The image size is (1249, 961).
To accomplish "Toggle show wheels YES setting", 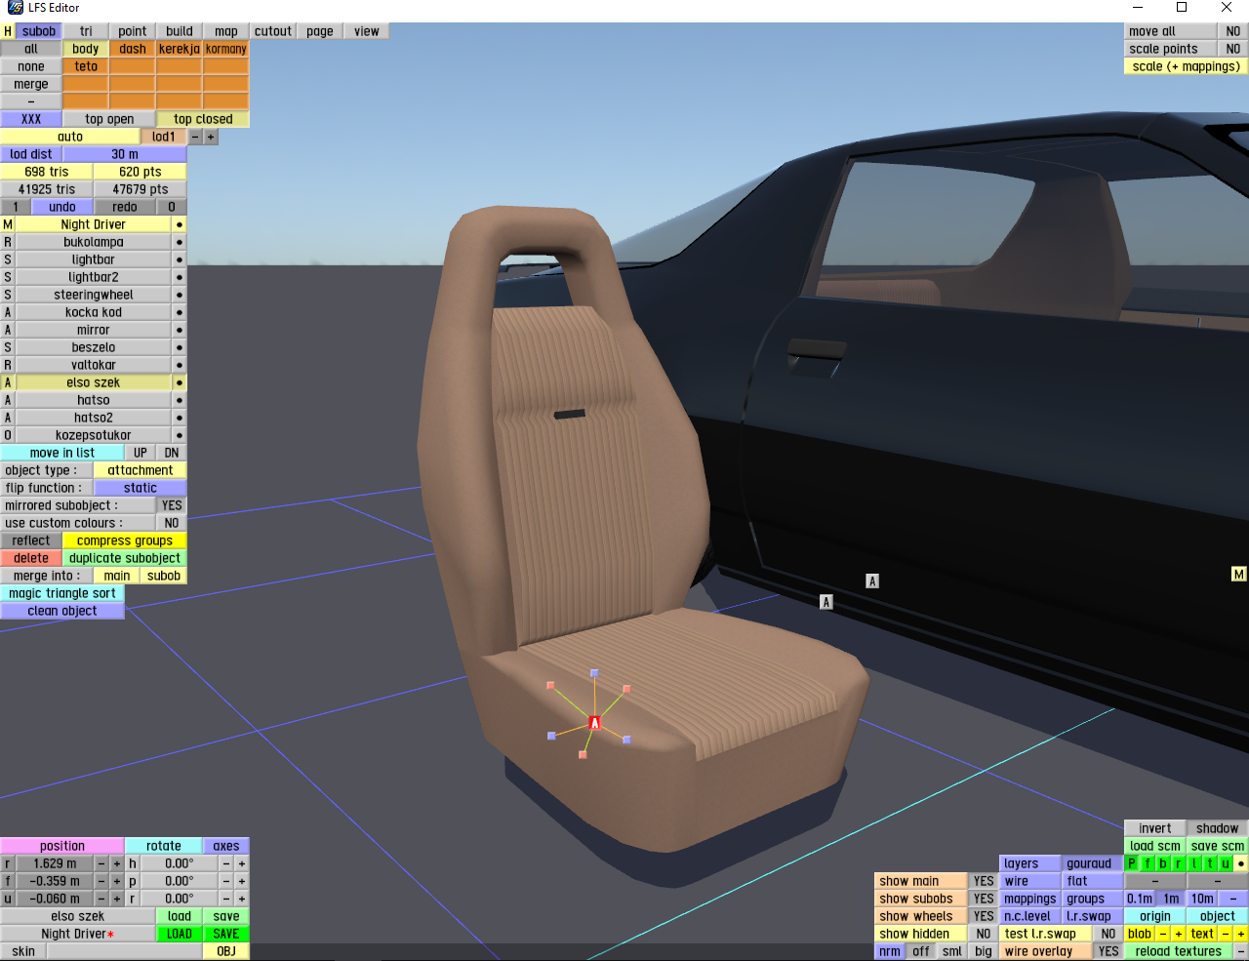I will point(984,916).
